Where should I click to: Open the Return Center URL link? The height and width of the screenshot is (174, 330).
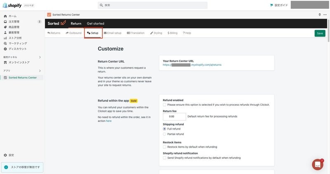[x=192, y=65]
